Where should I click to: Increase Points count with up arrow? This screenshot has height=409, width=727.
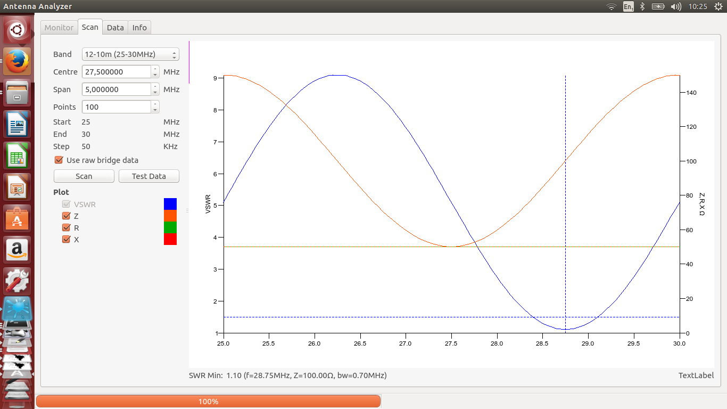point(155,103)
